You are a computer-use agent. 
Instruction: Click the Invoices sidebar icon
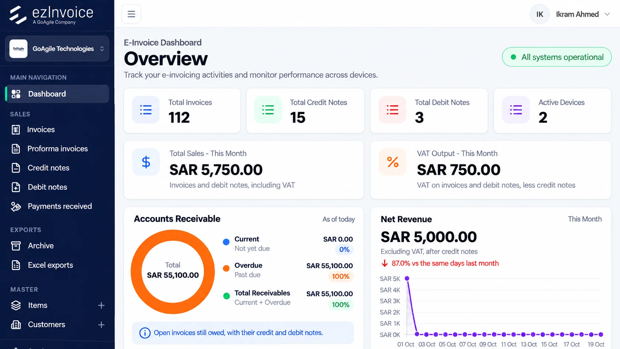16,130
